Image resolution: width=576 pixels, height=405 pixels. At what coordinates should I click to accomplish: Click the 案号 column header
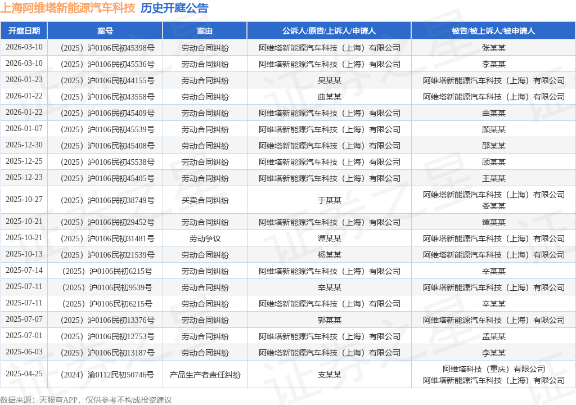pos(105,30)
